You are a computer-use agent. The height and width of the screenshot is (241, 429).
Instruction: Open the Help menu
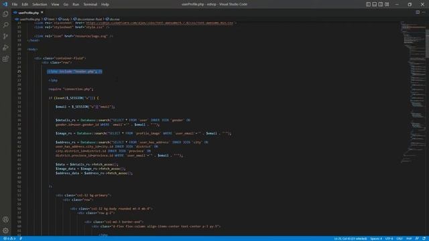pos(105,5)
